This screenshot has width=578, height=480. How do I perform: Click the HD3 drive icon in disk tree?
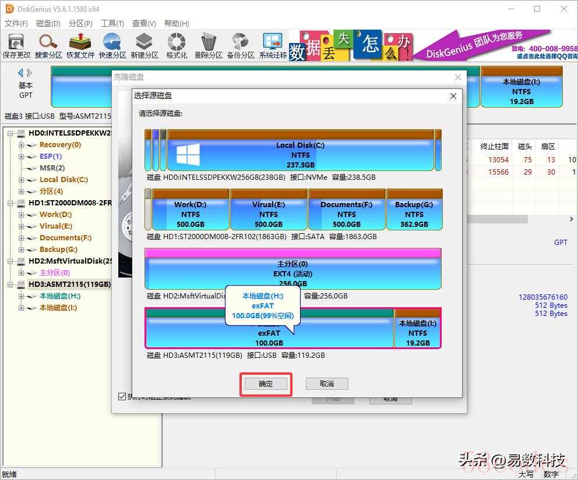22,285
